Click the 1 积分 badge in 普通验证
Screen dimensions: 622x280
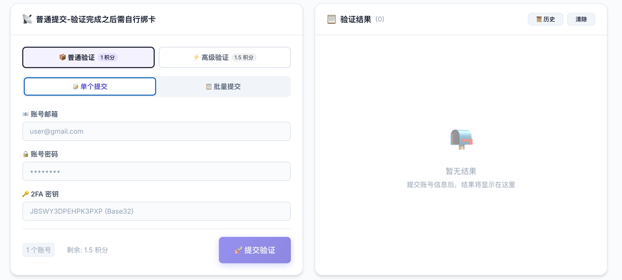[x=108, y=57]
